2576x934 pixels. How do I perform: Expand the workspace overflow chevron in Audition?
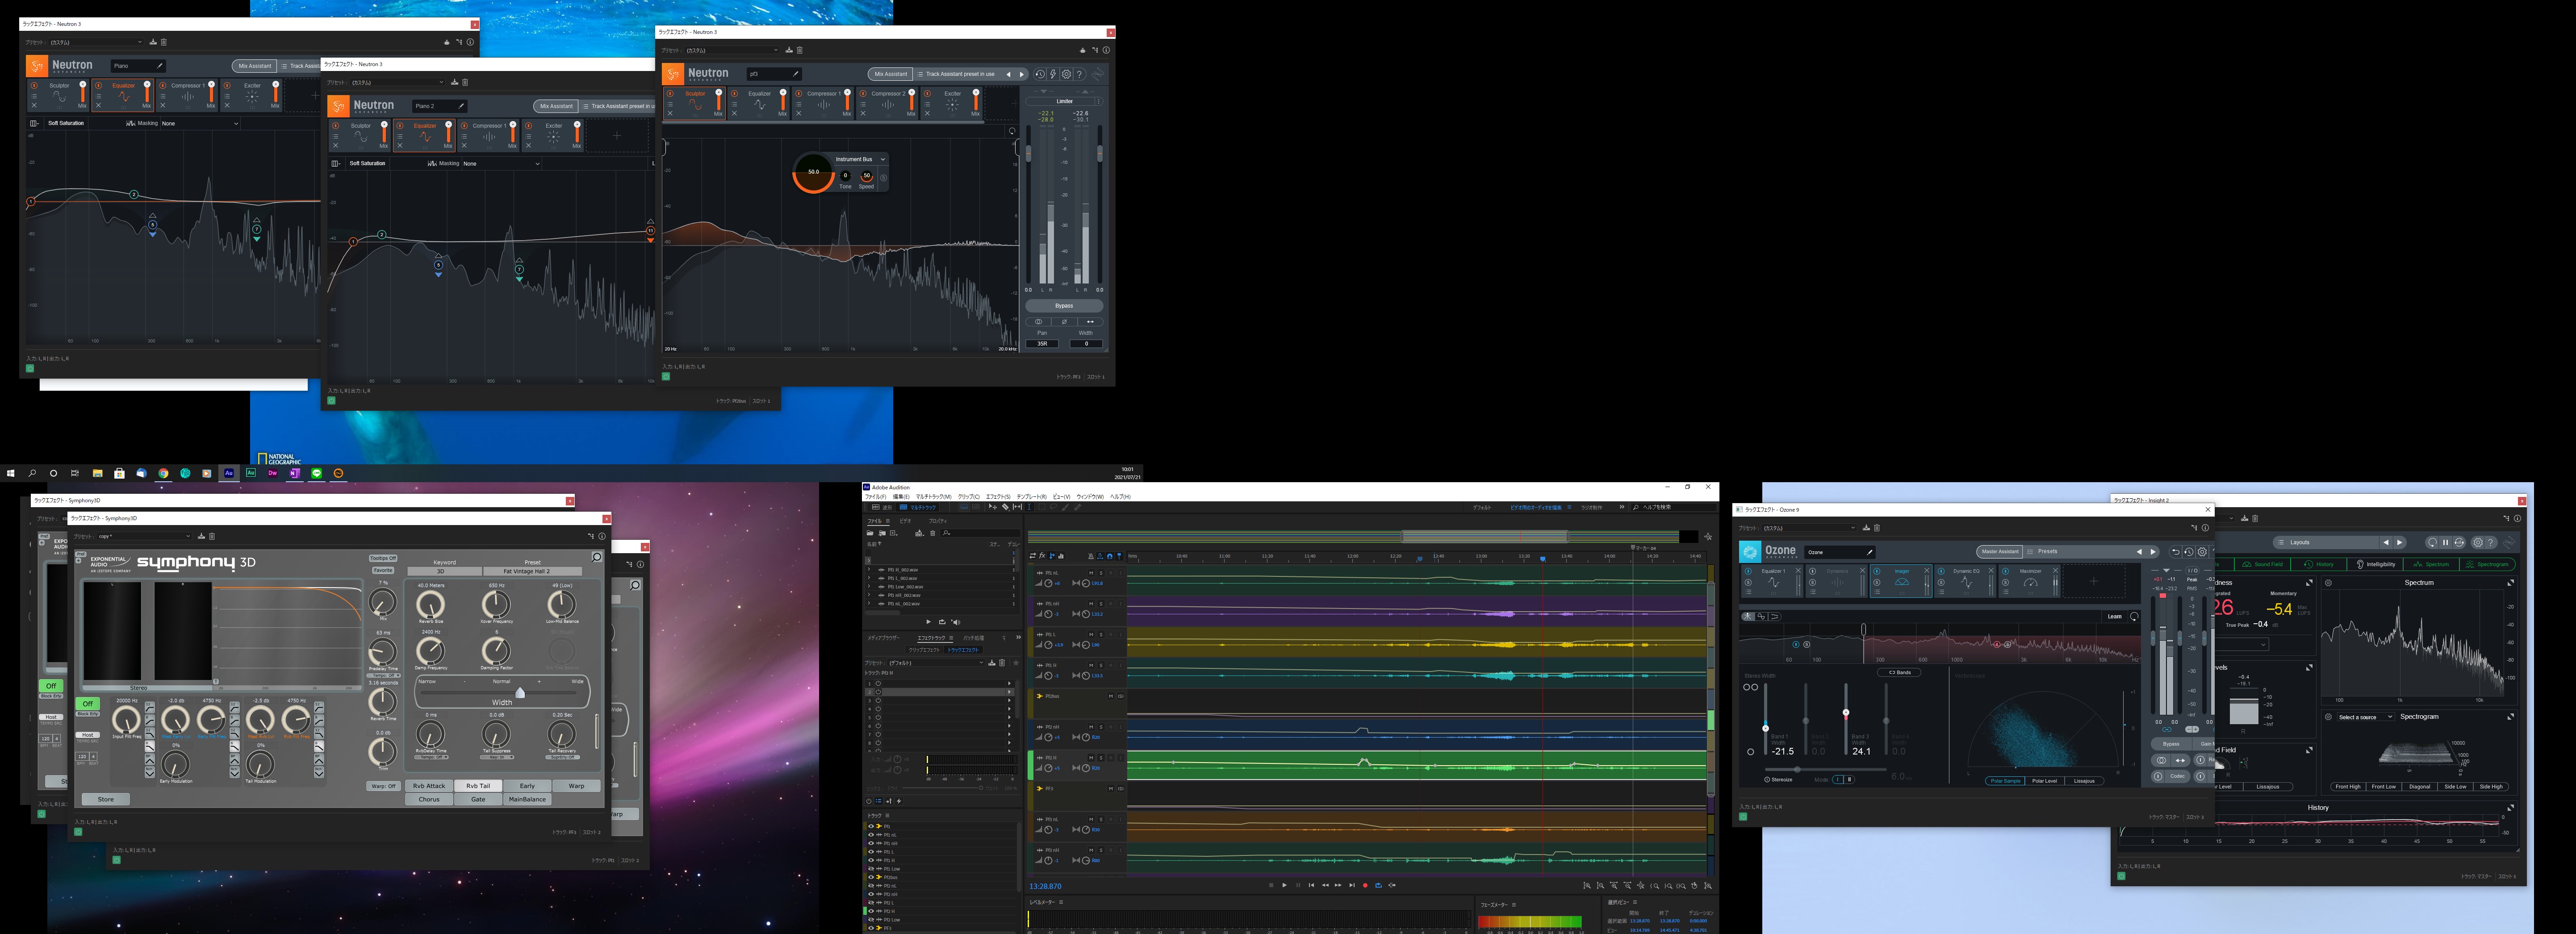click(x=1622, y=507)
